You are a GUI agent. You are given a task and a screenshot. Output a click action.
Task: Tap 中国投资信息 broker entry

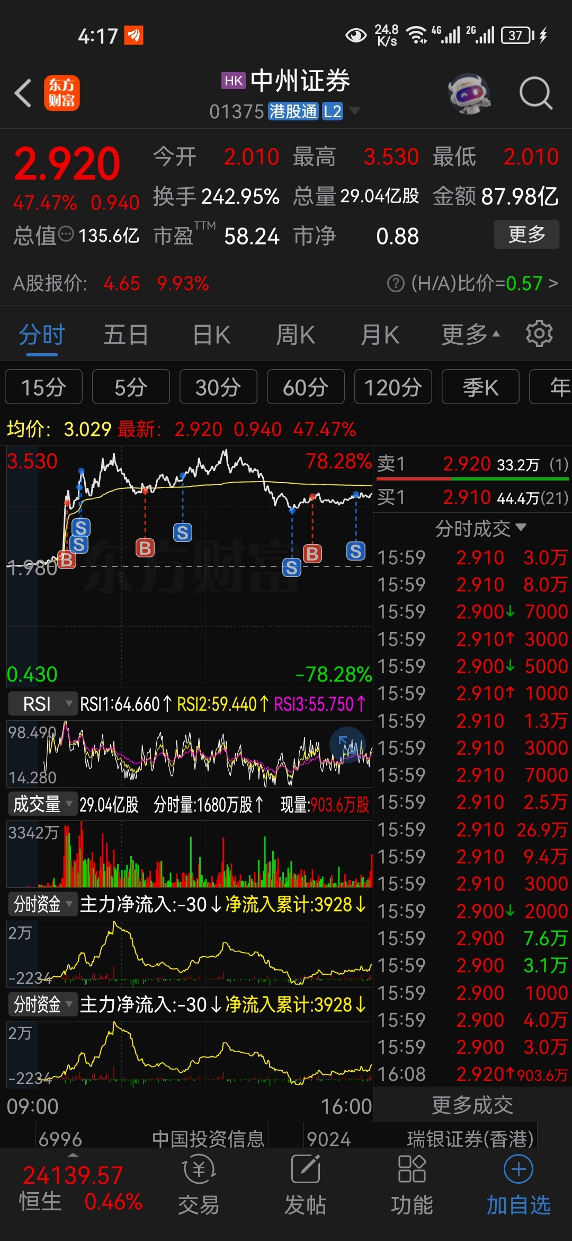tap(208, 1139)
